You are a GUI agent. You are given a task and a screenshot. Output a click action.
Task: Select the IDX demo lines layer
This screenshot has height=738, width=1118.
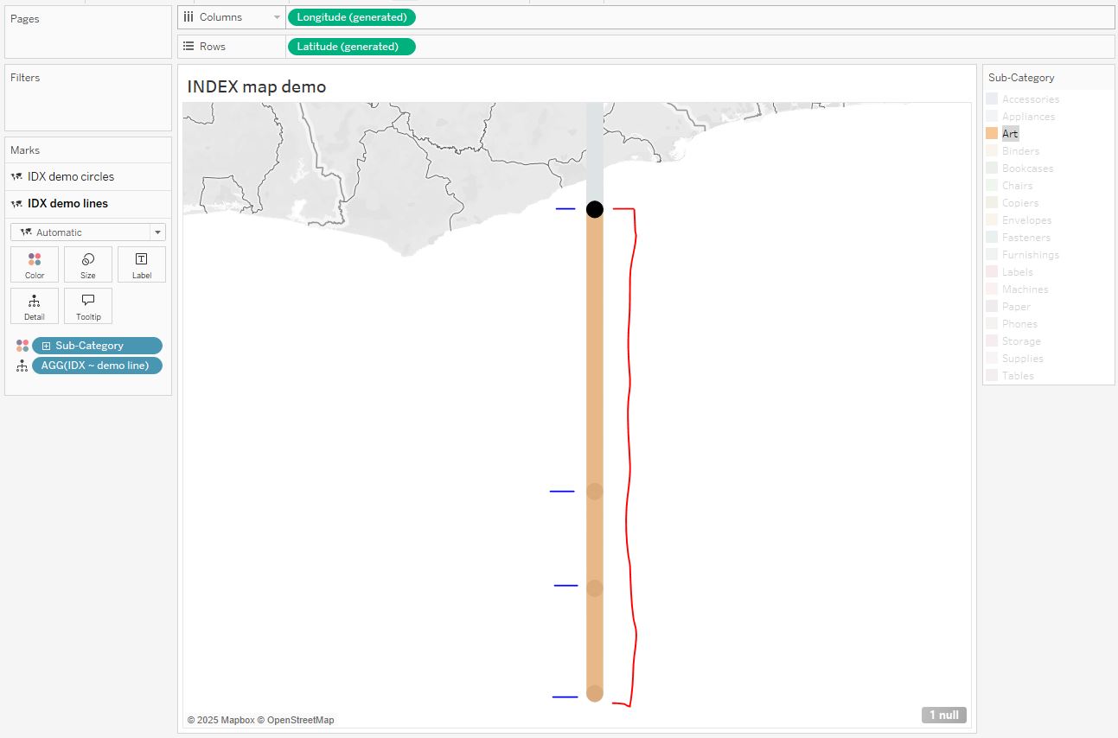67,204
